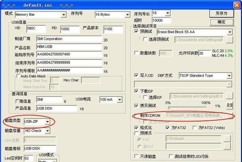Image resolution: width=242 pixels, height=162 pixels.
Task: Click the 序列号模板 field
Action: [x=69, y=70]
